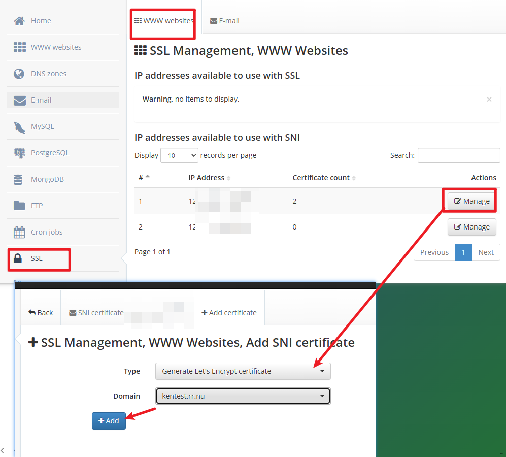Click the Cron jobs calendar icon
Screen dimensions: 506x457
click(19, 232)
